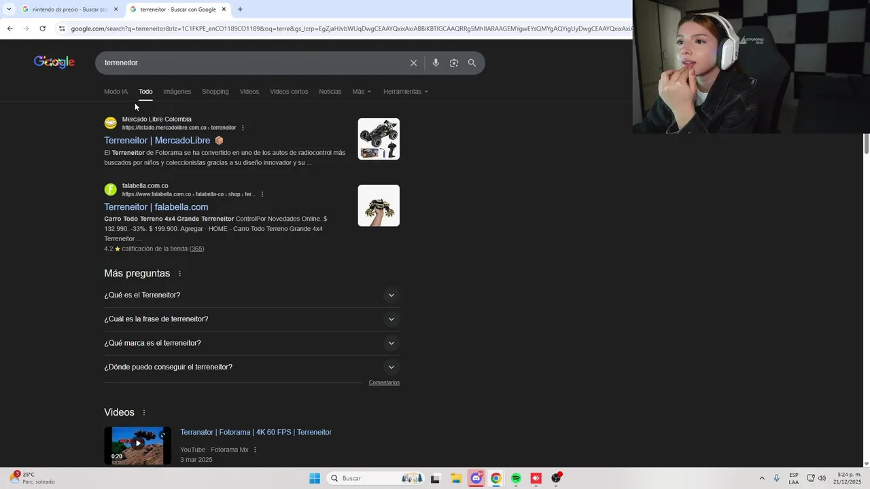The width and height of the screenshot is (870, 489).
Task: Open the 'Terreneitor | falabella.com' link
Action: 156,207
